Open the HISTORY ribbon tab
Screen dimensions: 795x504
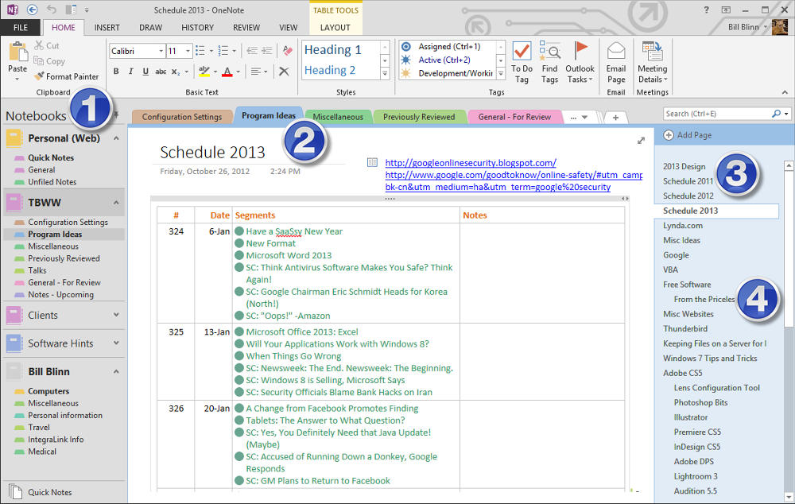[197, 28]
